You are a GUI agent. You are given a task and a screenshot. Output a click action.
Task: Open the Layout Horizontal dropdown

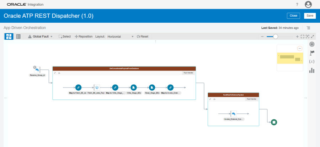click(121, 36)
